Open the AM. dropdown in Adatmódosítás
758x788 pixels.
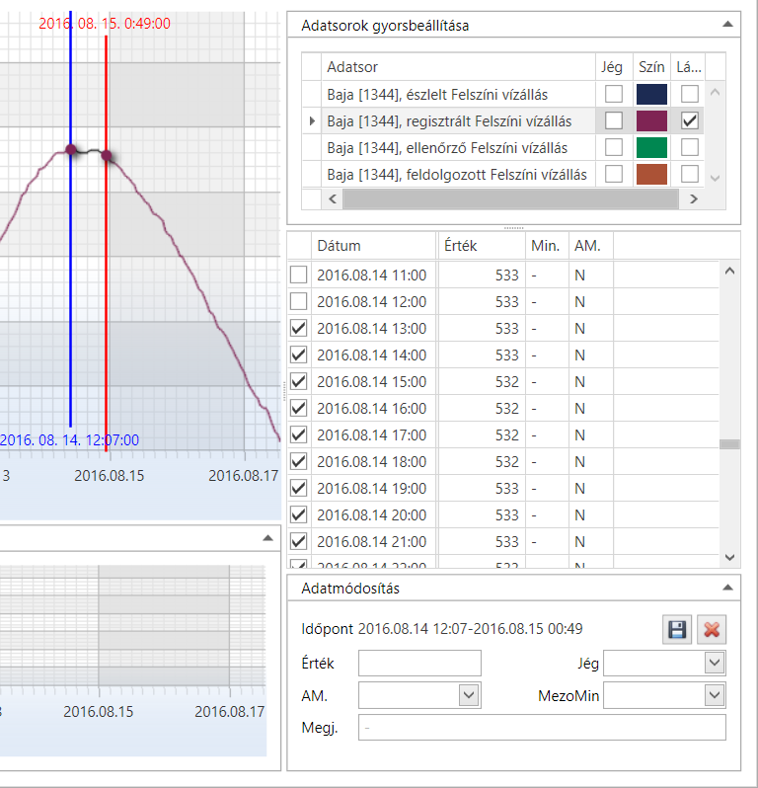(469, 695)
